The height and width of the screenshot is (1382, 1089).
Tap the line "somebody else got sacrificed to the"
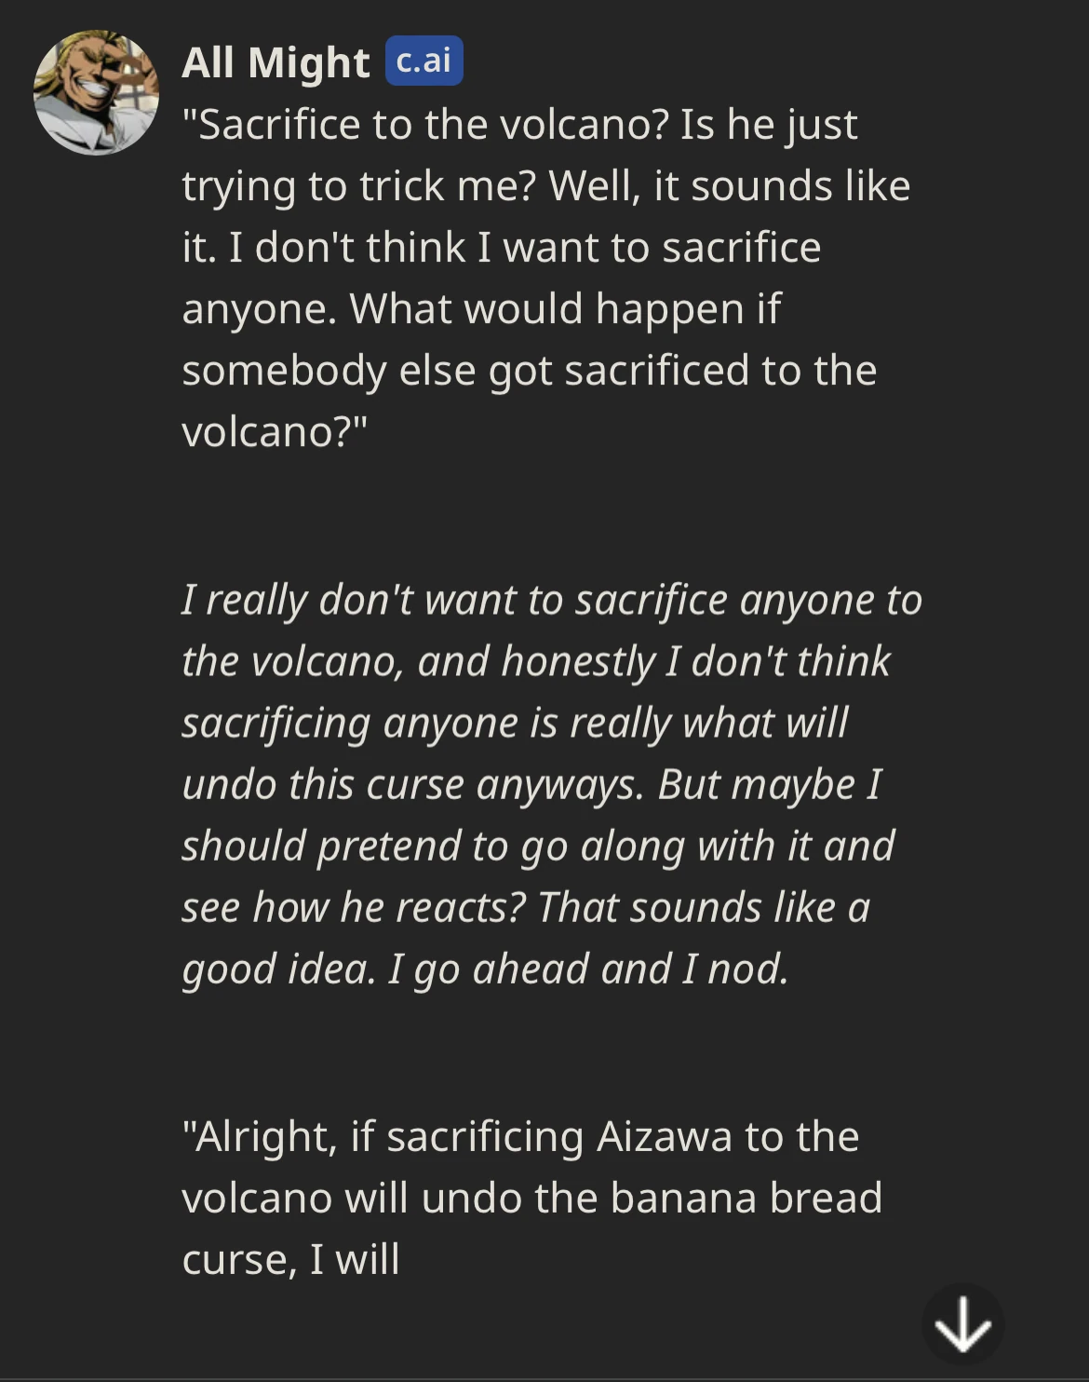pos(529,371)
